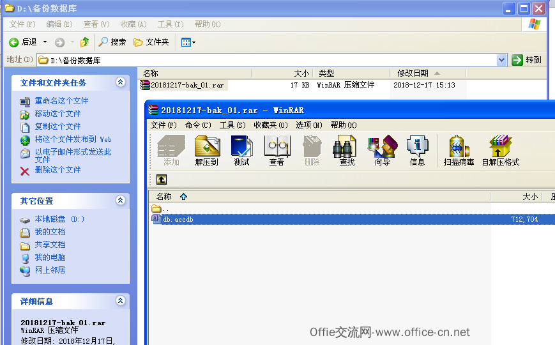Image resolution: width=555 pixels, height=345 pixels.
Task: Open the Explorer 工具(T) menu
Action: point(171,24)
